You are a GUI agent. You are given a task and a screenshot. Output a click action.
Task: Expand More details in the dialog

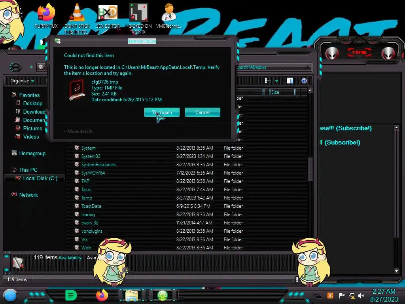pos(80,131)
